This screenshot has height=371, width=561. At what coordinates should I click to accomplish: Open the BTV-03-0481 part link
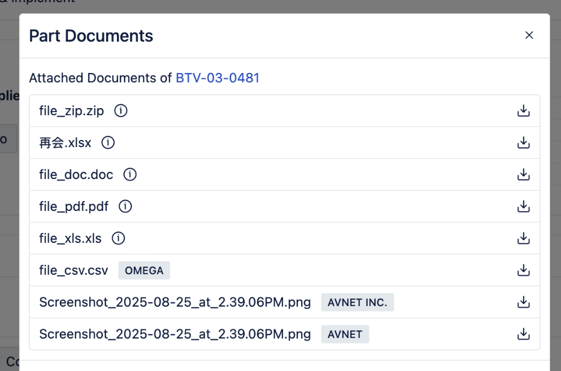pos(218,78)
